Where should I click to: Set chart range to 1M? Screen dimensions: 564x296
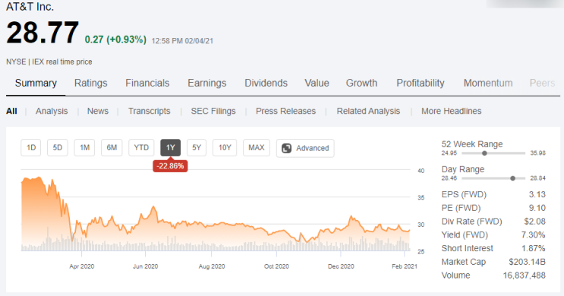tap(84, 148)
